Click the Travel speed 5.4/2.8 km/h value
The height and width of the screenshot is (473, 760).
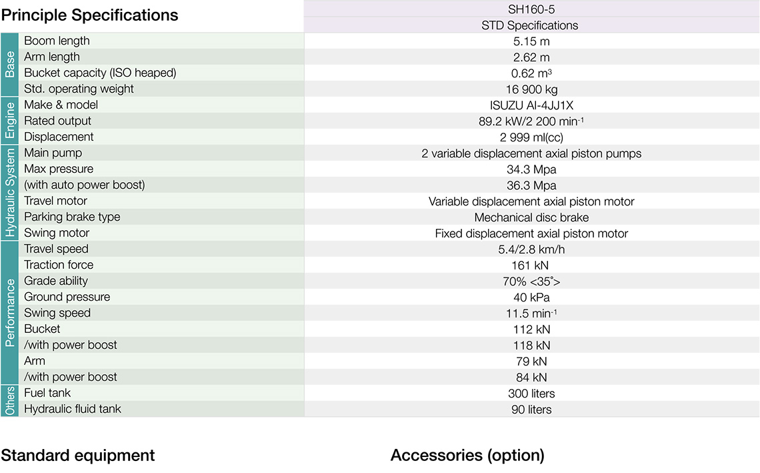pos(531,249)
